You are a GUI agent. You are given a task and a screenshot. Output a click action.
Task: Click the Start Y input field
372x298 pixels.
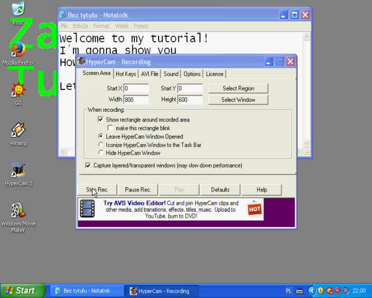pyautogui.click(x=190, y=88)
